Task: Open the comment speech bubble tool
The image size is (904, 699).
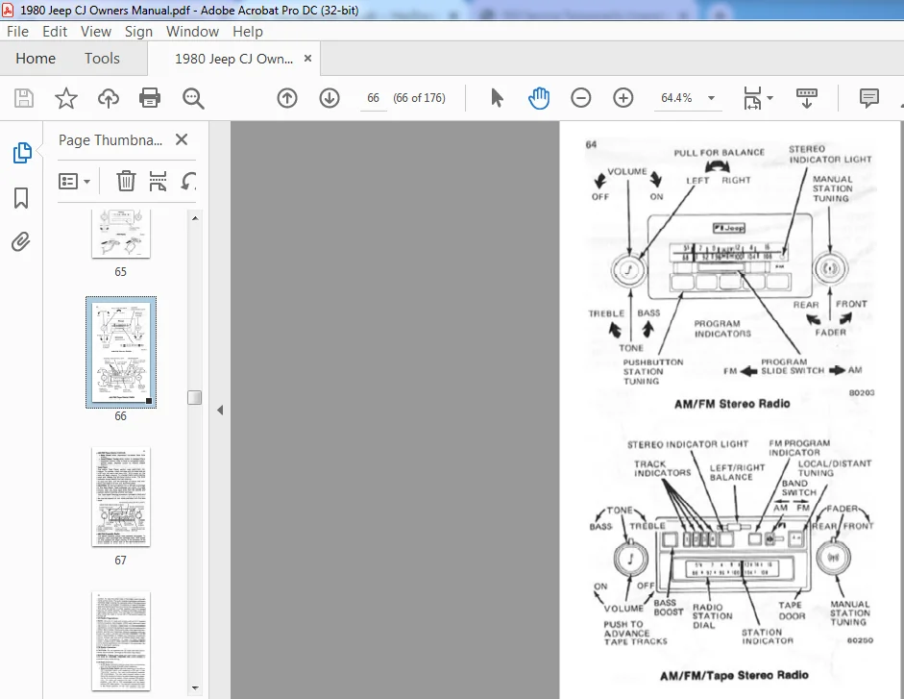Action: 868,98
